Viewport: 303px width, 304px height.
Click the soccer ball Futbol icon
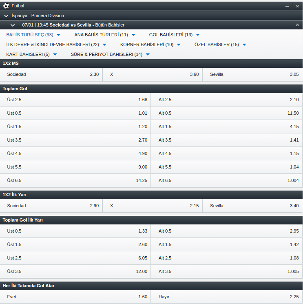coord(6,6)
